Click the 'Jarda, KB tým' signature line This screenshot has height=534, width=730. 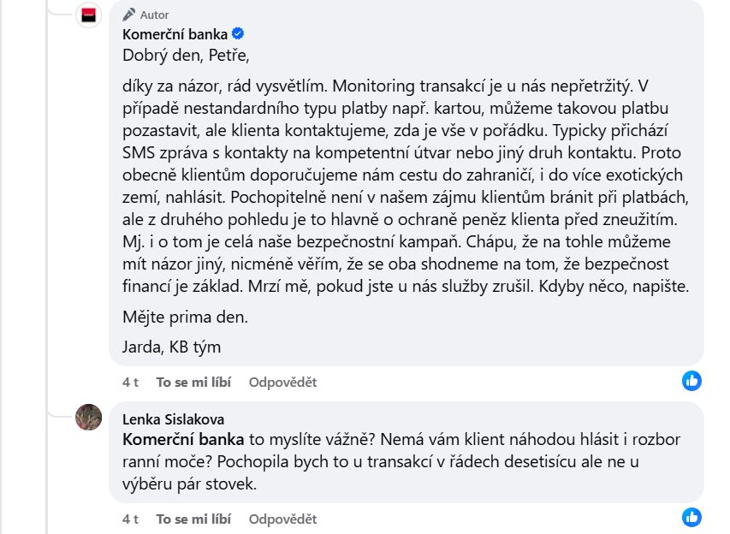tap(171, 347)
